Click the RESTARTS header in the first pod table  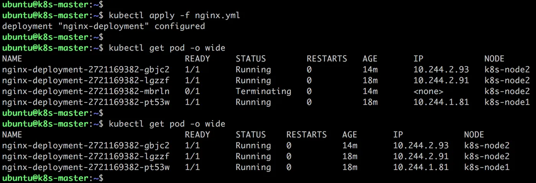pyautogui.click(x=327, y=59)
